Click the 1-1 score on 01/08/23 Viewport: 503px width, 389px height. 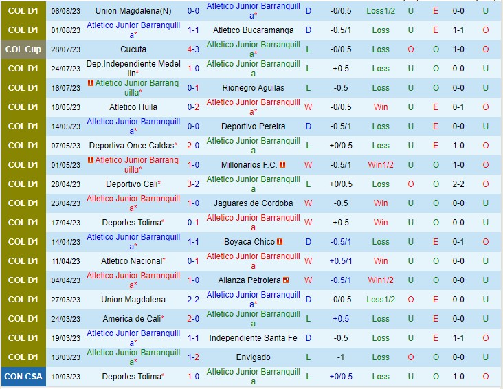pyautogui.click(x=193, y=30)
